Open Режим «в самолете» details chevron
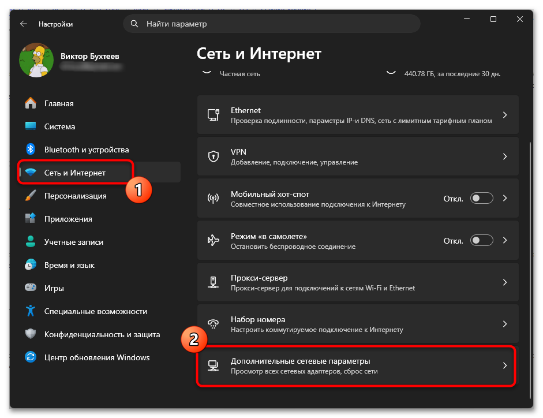 click(x=505, y=240)
